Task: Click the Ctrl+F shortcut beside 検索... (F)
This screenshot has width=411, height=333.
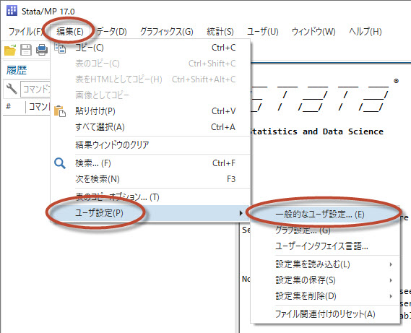Action: click(224, 163)
